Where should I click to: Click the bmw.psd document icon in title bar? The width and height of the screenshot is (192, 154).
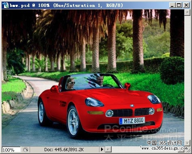point(6,5)
